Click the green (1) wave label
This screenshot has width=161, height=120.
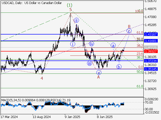point(70,5)
